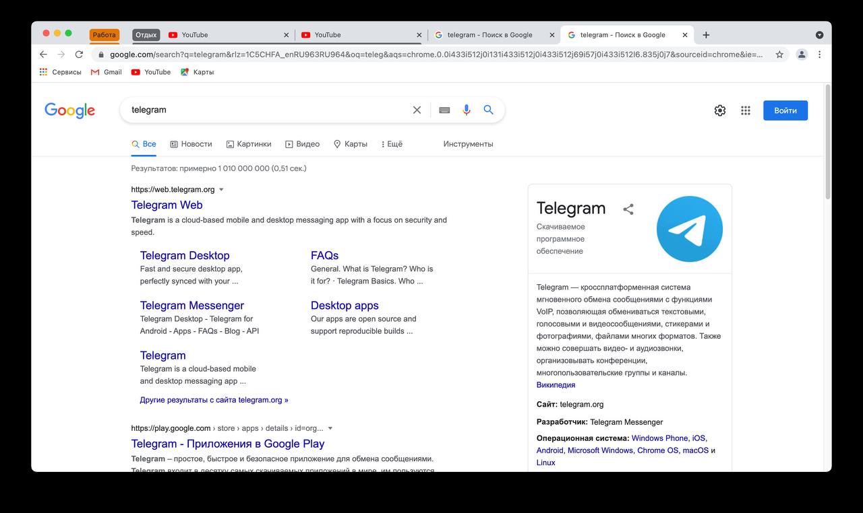
Task: Close the first YouTube tab
Action: click(287, 35)
